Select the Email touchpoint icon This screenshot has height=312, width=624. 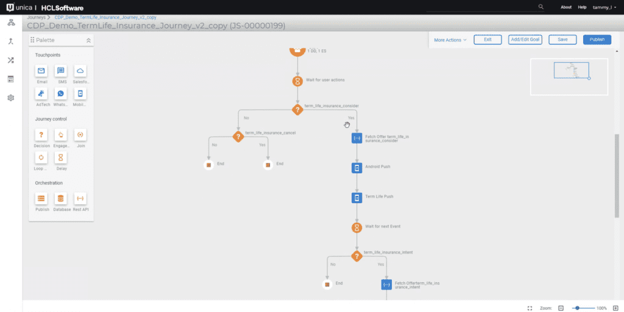pyautogui.click(x=41, y=71)
